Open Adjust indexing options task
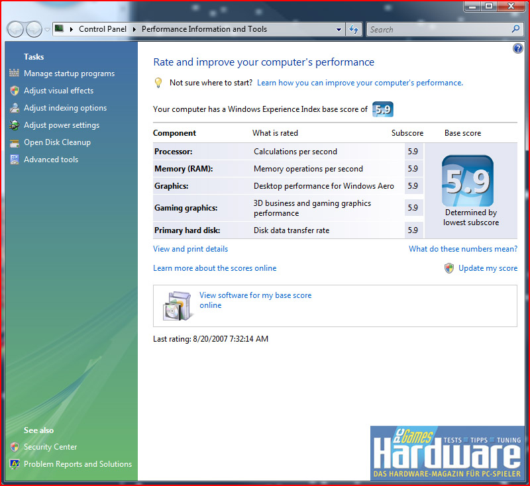The width and height of the screenshot is (530, 486). click(65, 108)
